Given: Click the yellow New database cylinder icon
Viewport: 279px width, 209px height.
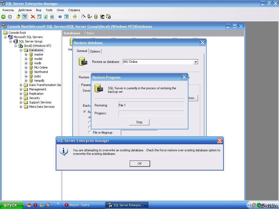Looking at the screenshot, I should [96, 17].
